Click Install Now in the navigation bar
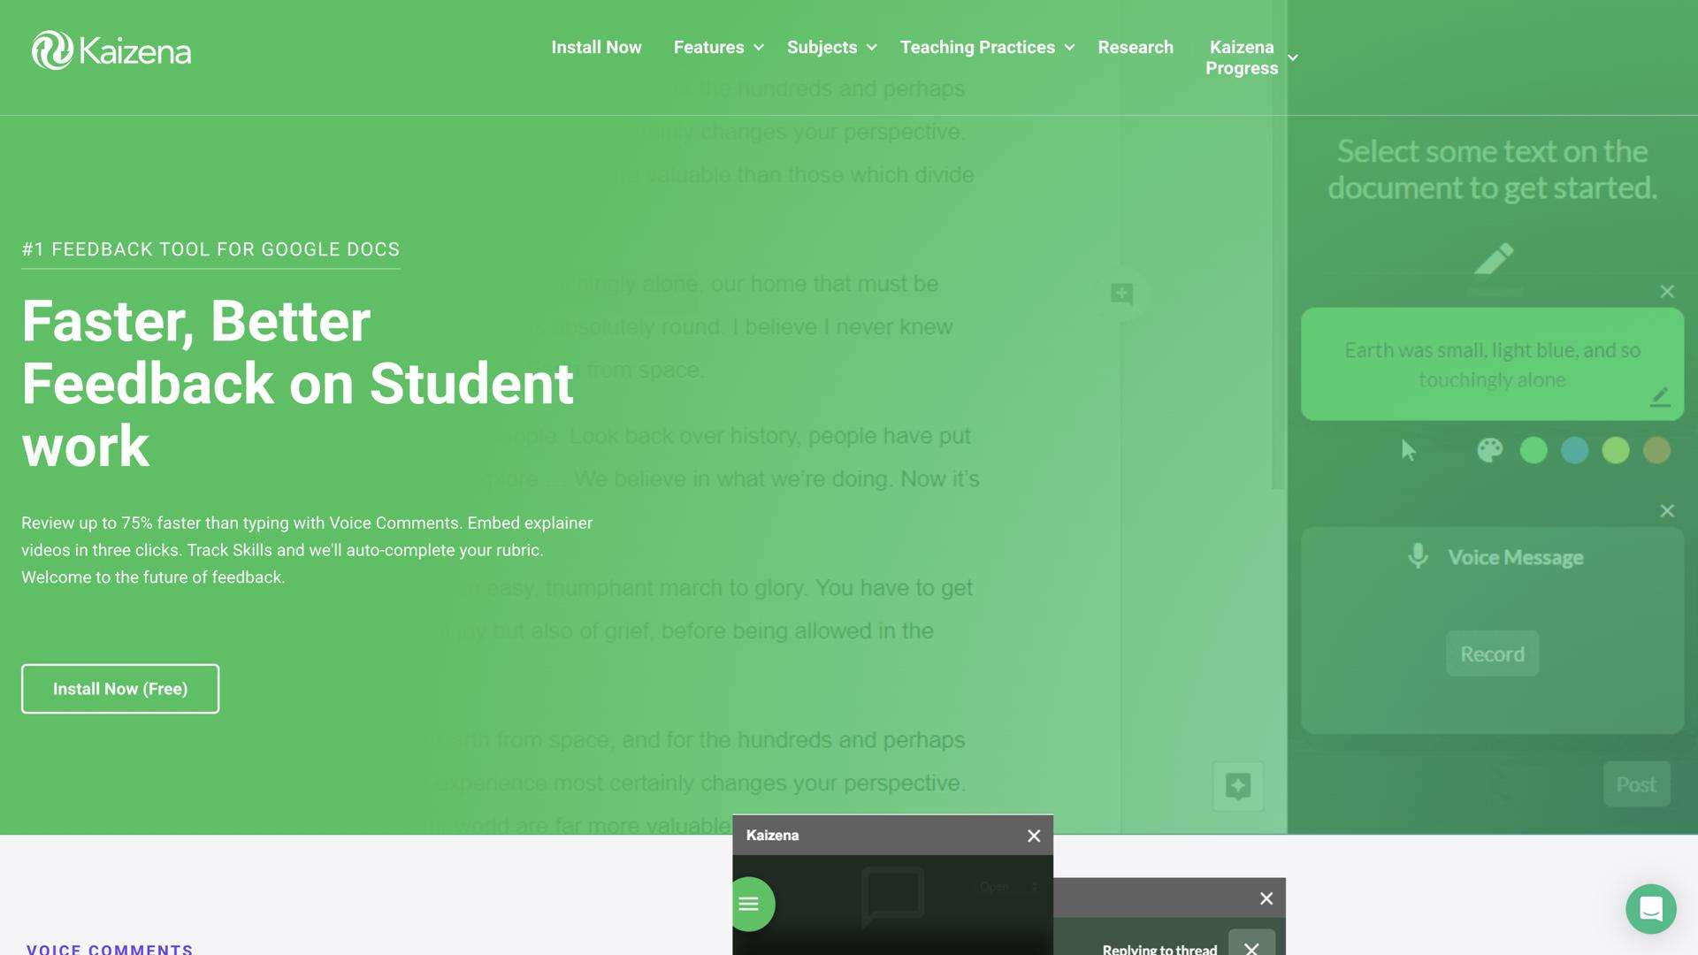Image resolution: width=1698 pixels, height=955 pixels. (x=596, y=48)
